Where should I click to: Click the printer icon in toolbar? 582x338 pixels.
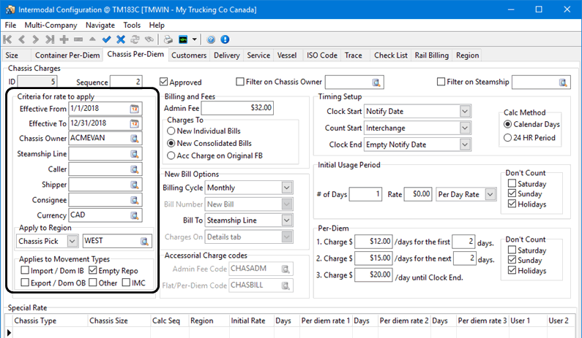coord(168,39)
